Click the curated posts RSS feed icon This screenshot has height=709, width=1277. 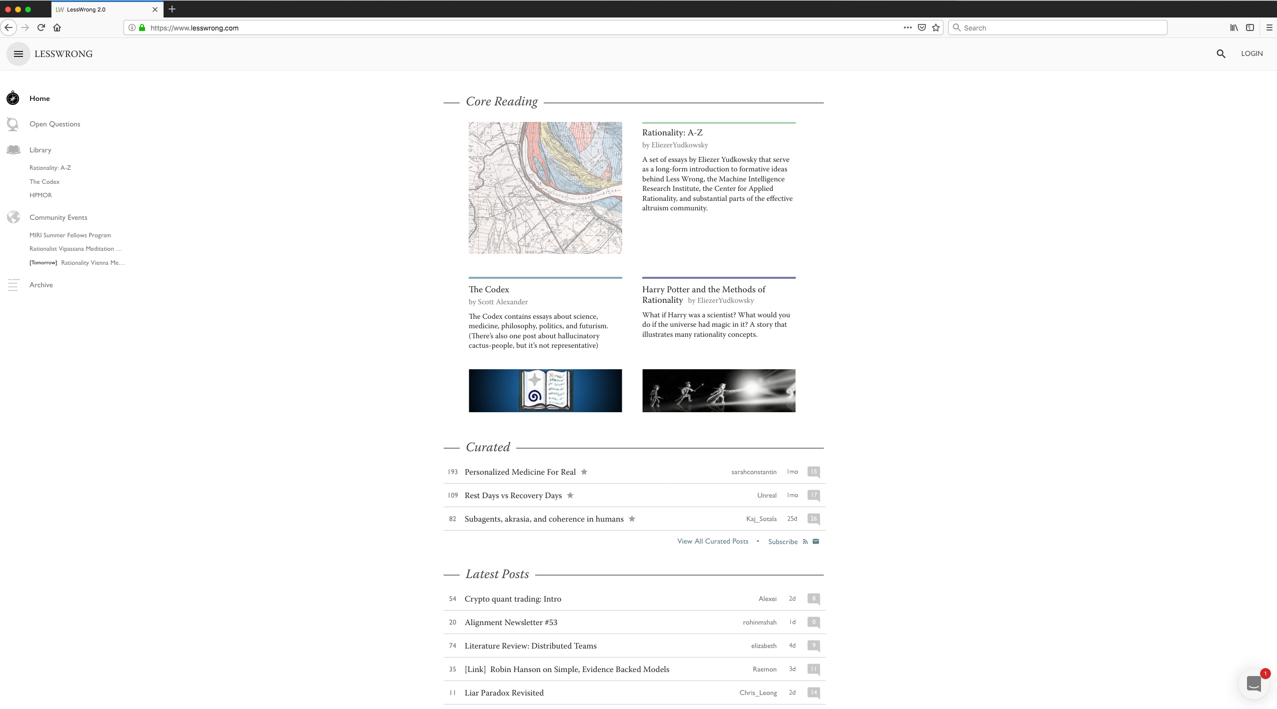805,542
